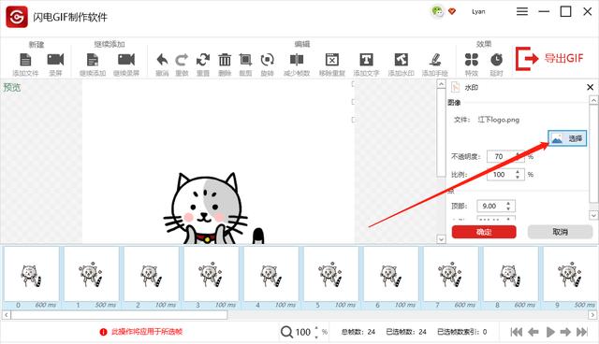Decrease zoom with down stepper arrow

pyautogui.click(x=316, y=337)
